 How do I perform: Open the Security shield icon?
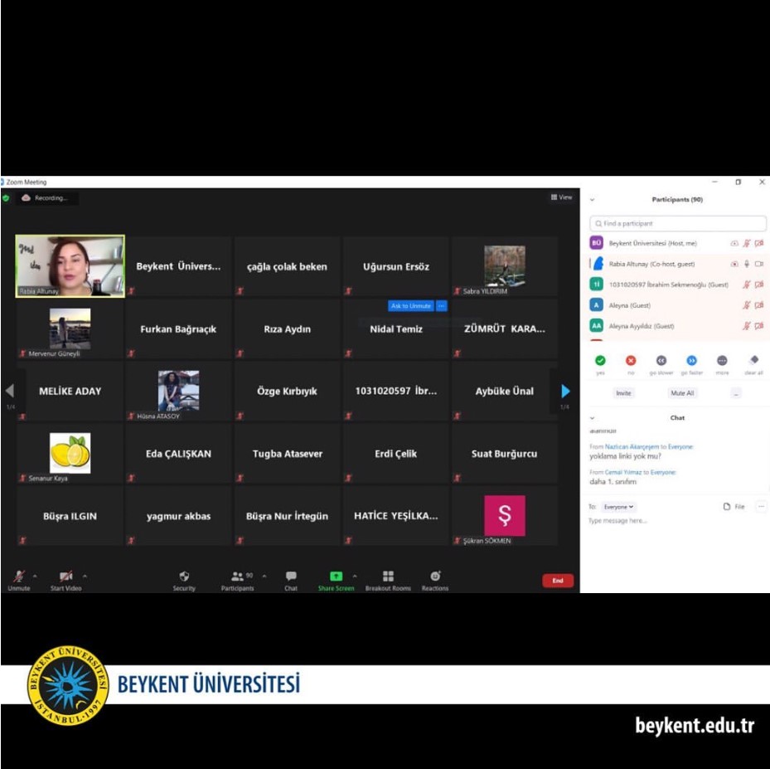tap(184, 576)
